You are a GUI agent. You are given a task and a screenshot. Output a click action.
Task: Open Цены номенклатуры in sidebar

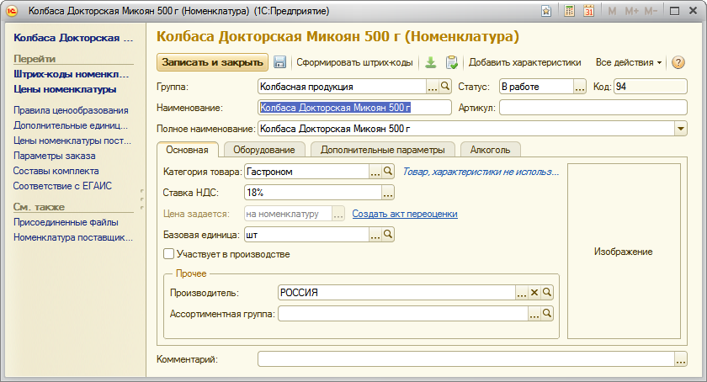(65, 89)
